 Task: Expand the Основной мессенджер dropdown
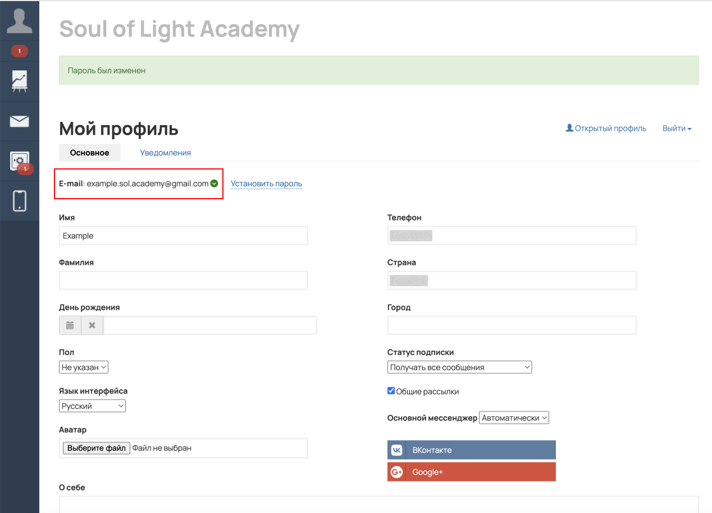[x=514, y=418]
